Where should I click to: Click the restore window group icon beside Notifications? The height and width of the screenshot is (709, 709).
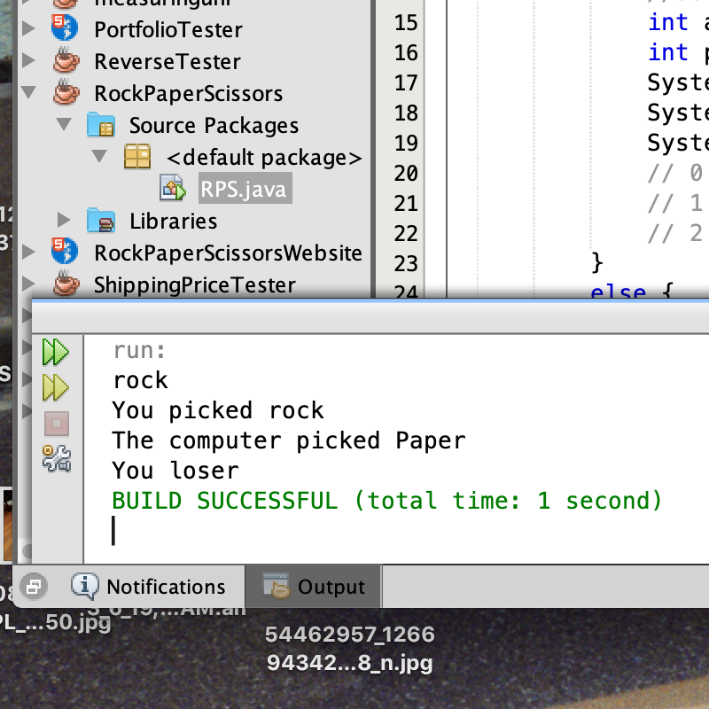pos(35,587)
